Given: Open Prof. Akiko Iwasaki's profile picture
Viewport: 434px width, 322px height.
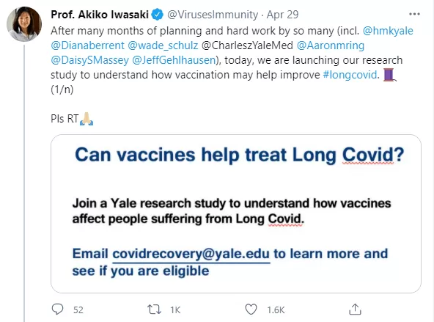Looking at the screenshot, I should pos(24,24).
